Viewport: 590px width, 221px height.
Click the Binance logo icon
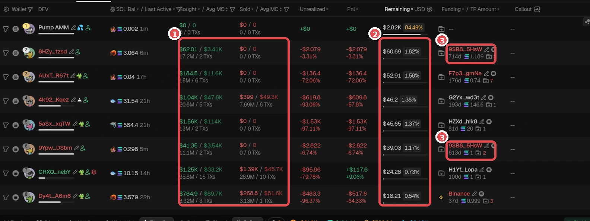(441, 197)
